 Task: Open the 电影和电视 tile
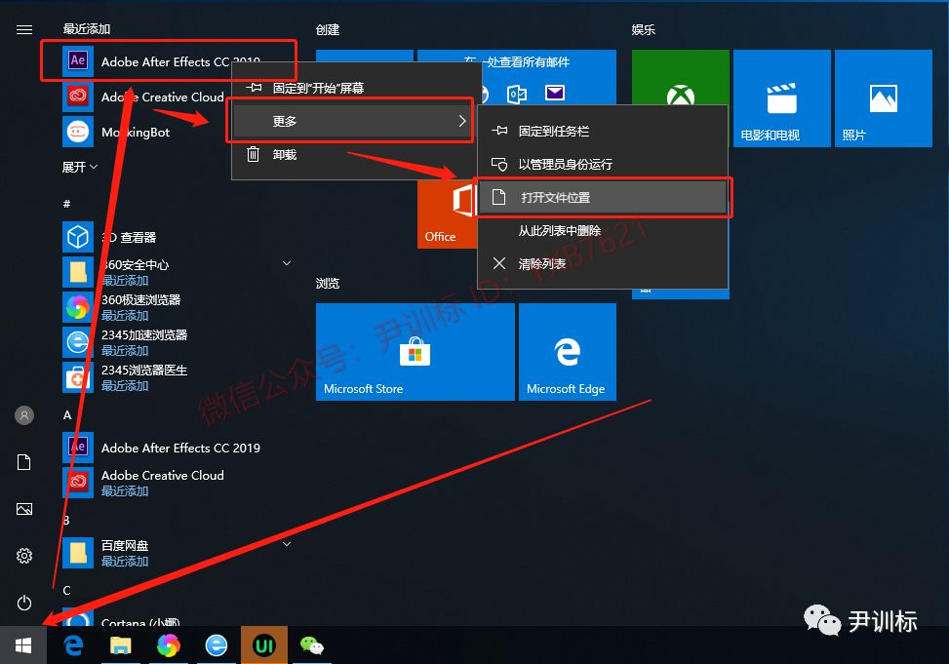point(782,98)
